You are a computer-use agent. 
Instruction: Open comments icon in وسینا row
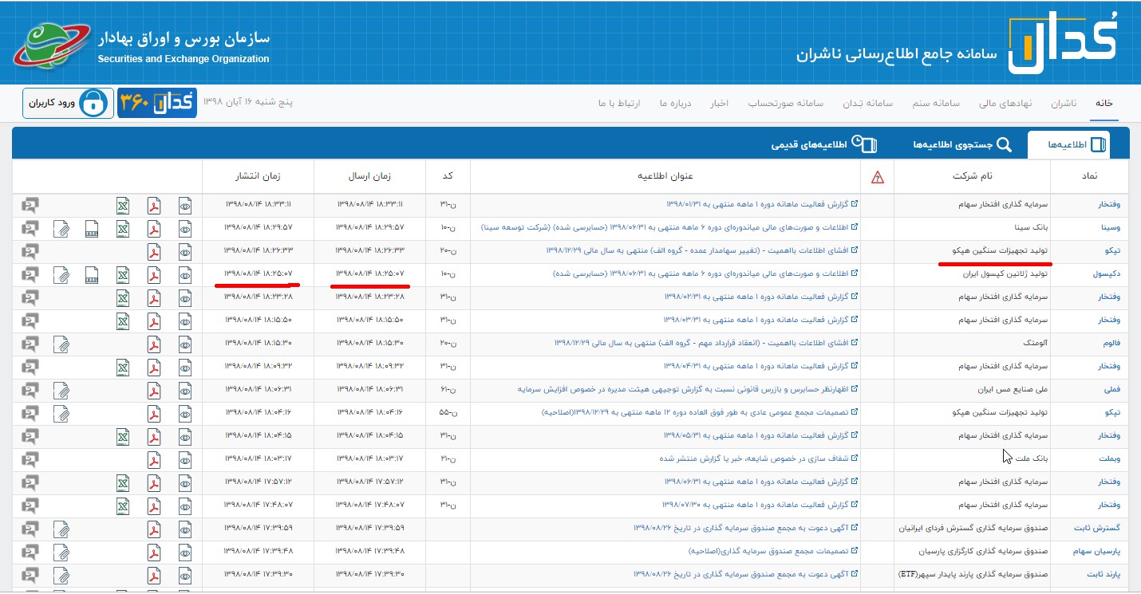(x=30, y=229)
